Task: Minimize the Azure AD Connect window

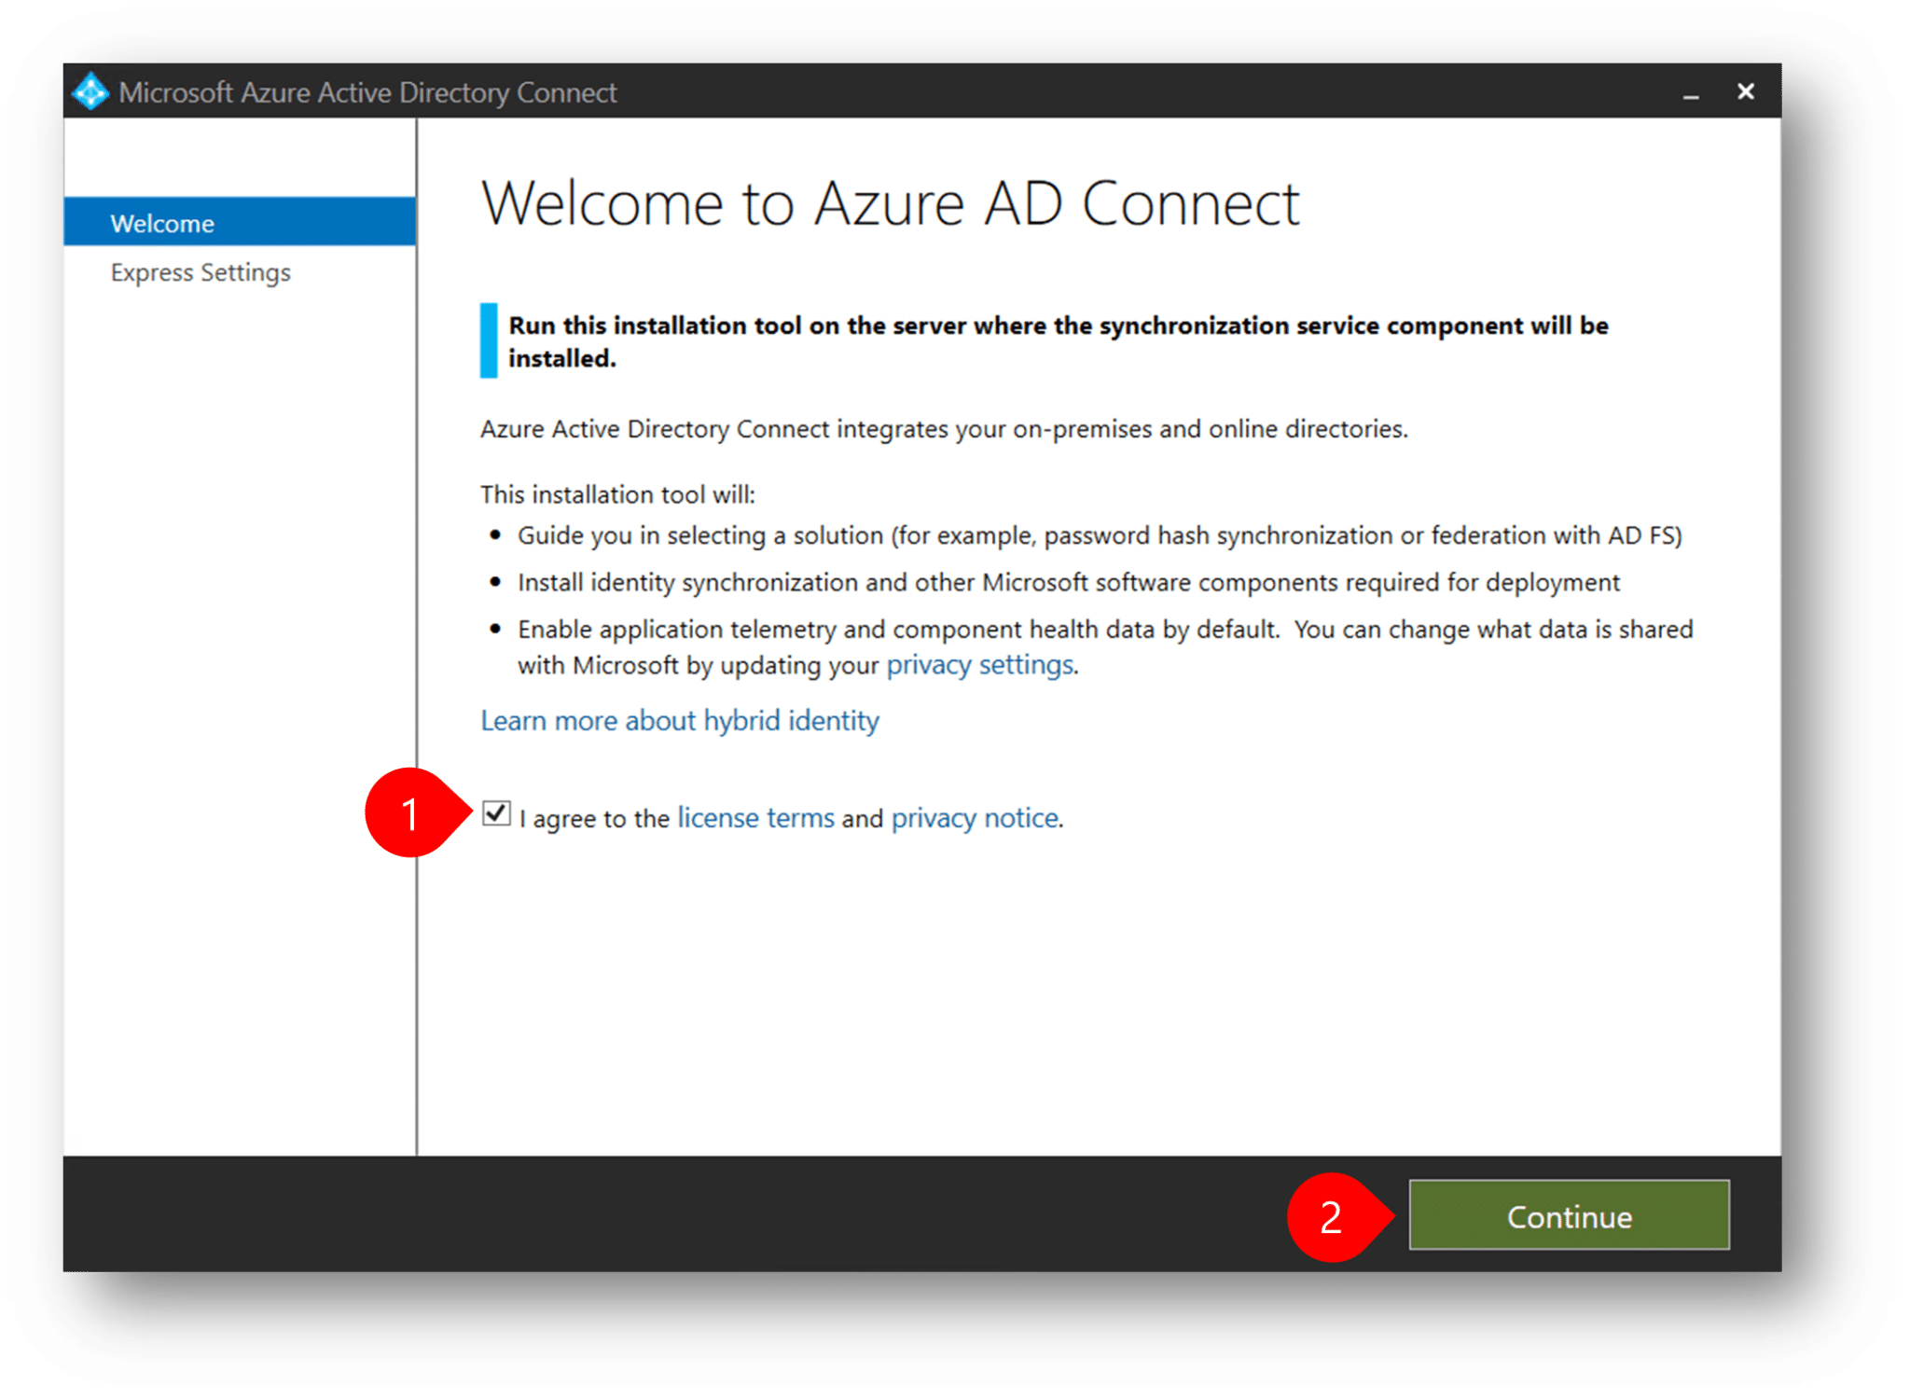Action: pyautogui.click(x=1690, y=94)
